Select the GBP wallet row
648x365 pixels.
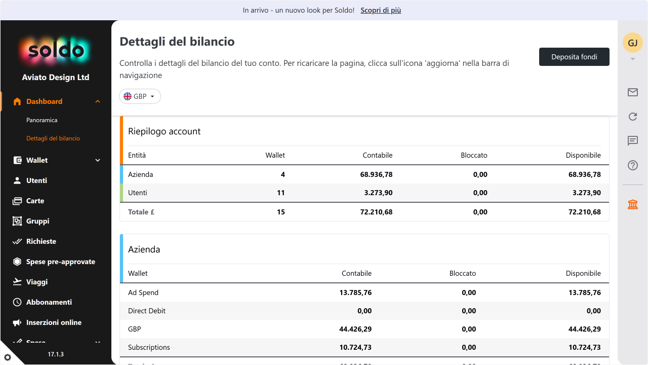coord(364,329)
